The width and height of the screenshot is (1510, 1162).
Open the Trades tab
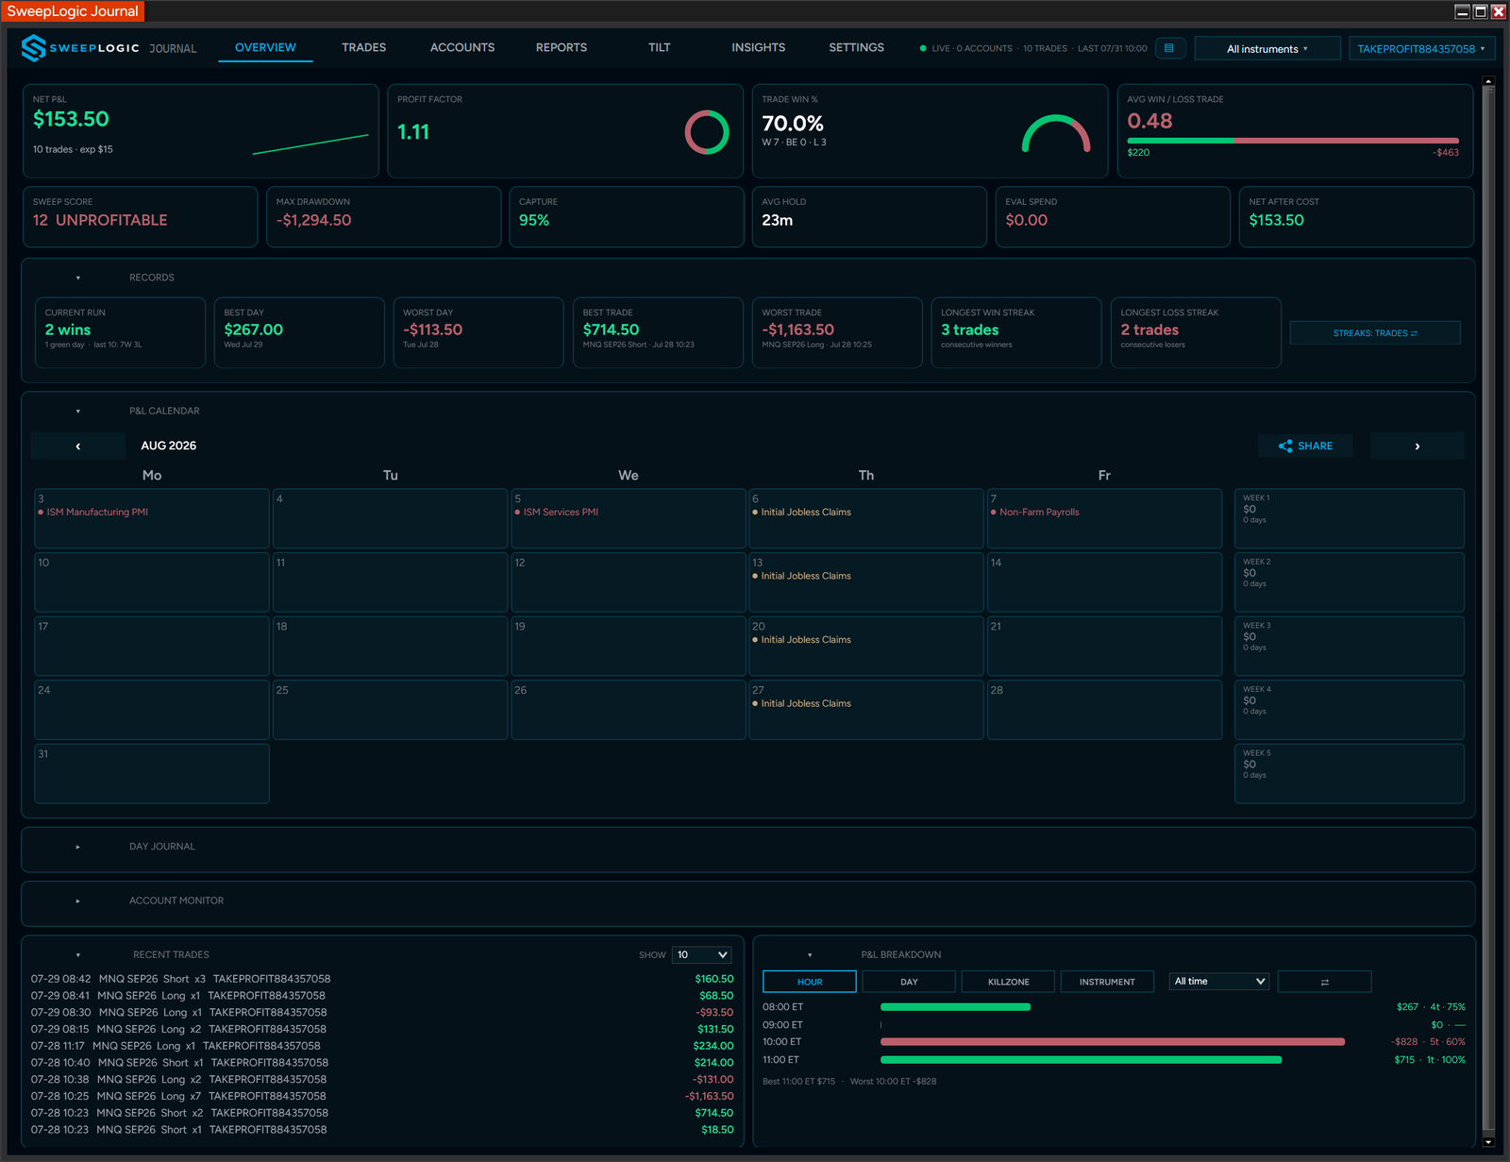coord(363,47)
